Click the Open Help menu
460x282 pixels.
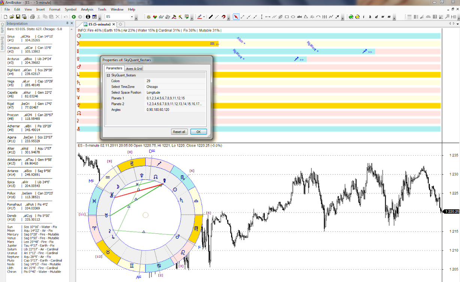[131, 9]
